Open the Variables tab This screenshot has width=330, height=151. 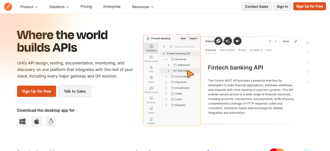[x=255, y=50]
